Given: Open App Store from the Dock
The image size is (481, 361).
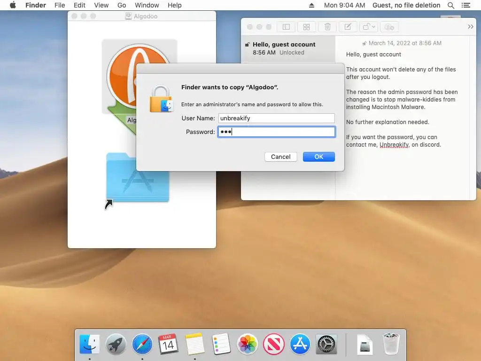Looking at the screenshot, I should click(300, 344).
